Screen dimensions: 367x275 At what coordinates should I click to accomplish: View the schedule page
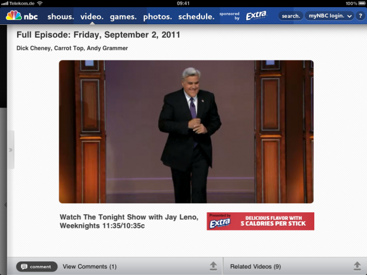click(x=196, y=17)
